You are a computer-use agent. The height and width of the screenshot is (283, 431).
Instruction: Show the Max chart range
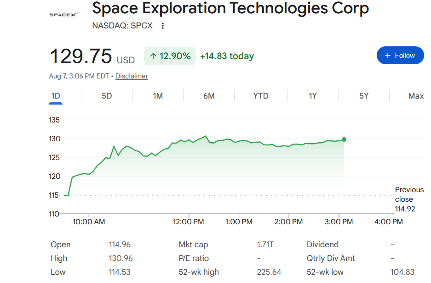(x=416, y=96)
